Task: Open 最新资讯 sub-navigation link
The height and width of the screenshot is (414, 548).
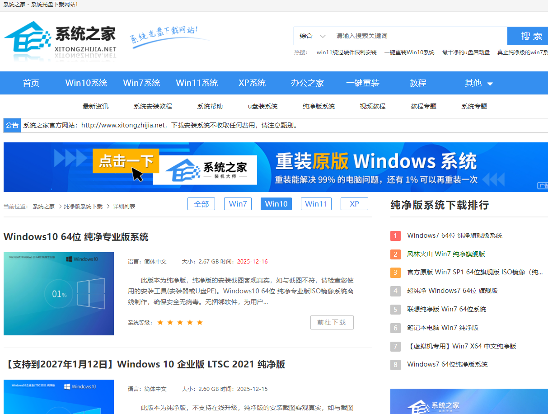Action: click(x=95, y=106)
